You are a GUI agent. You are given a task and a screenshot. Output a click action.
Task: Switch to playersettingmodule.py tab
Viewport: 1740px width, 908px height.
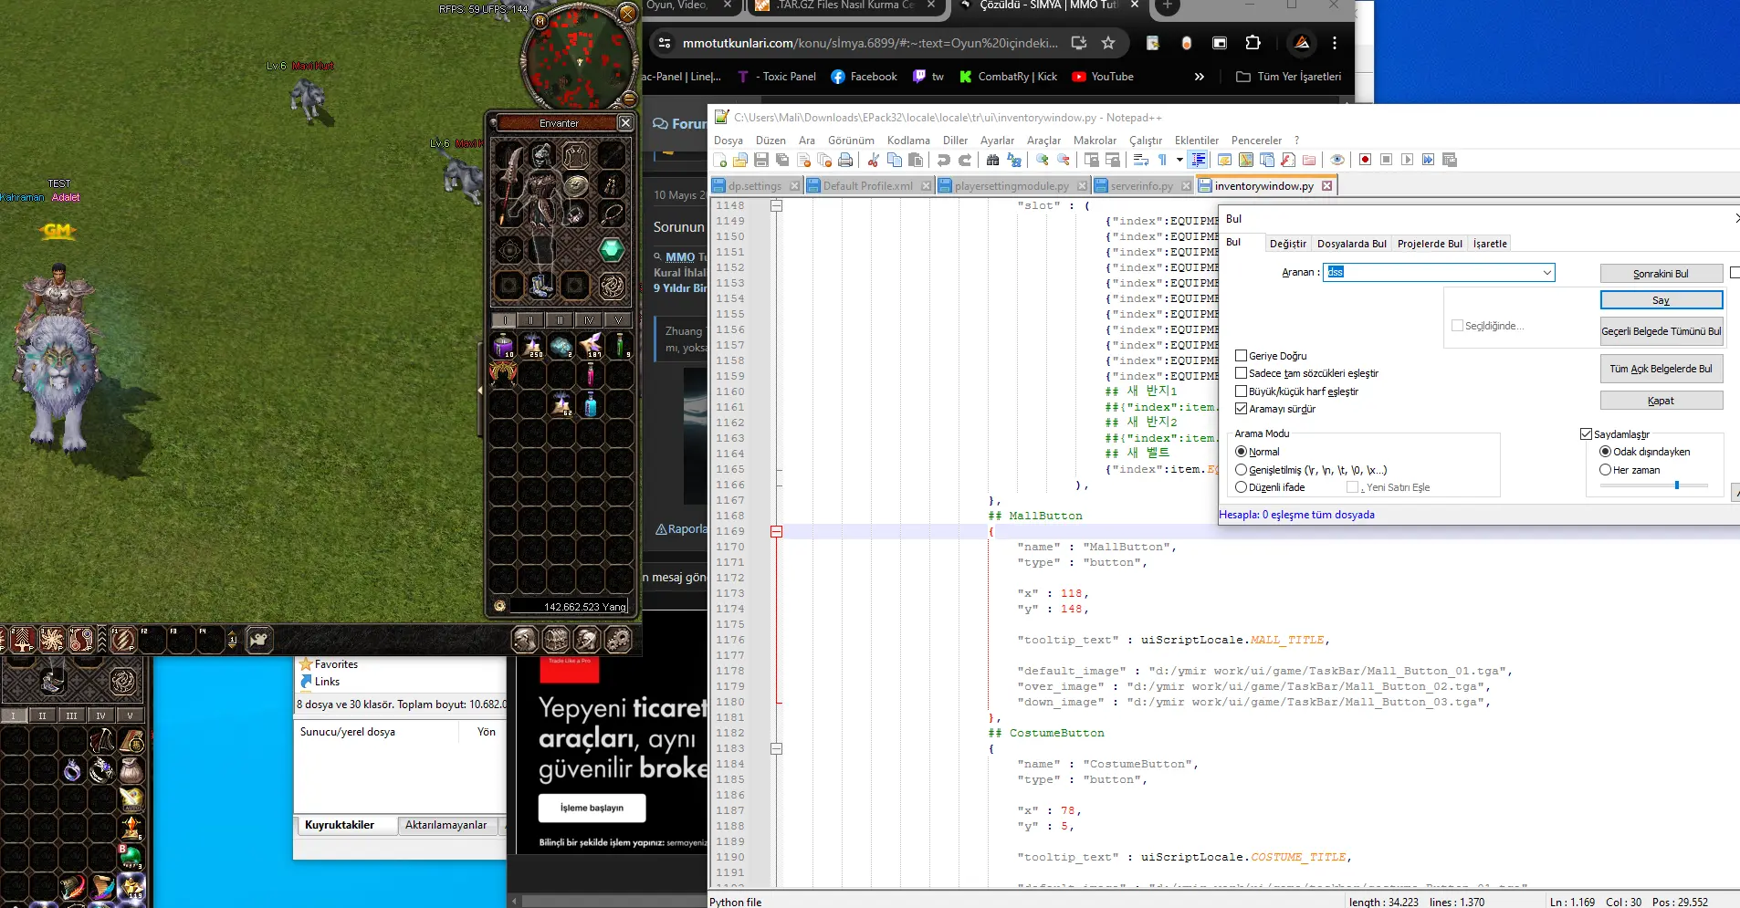1011,186
